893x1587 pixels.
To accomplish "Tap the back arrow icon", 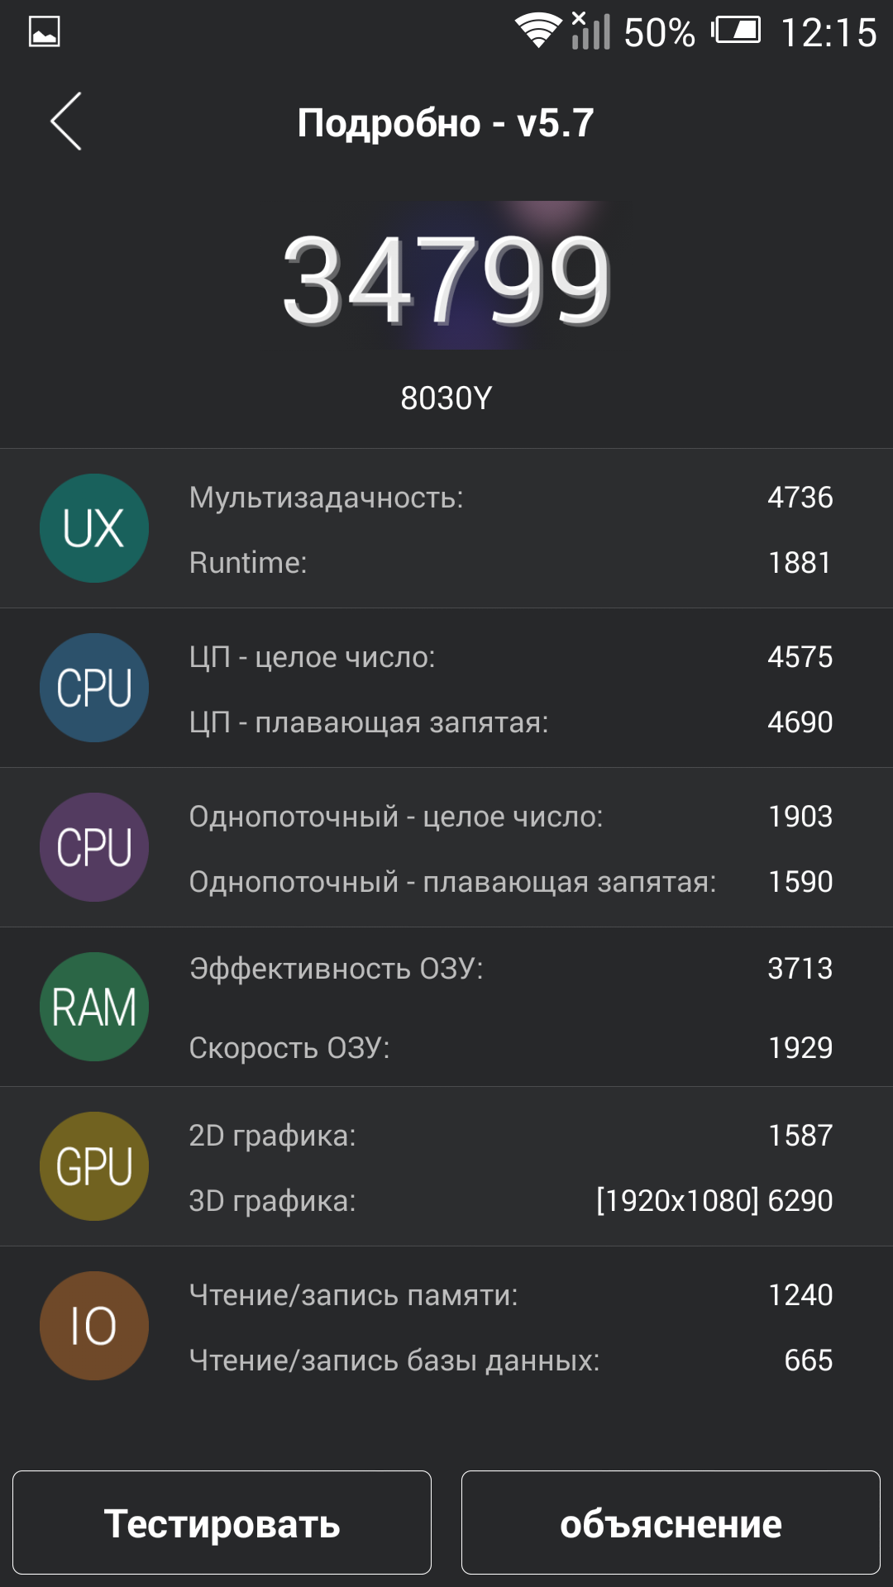I will point(66,121).
